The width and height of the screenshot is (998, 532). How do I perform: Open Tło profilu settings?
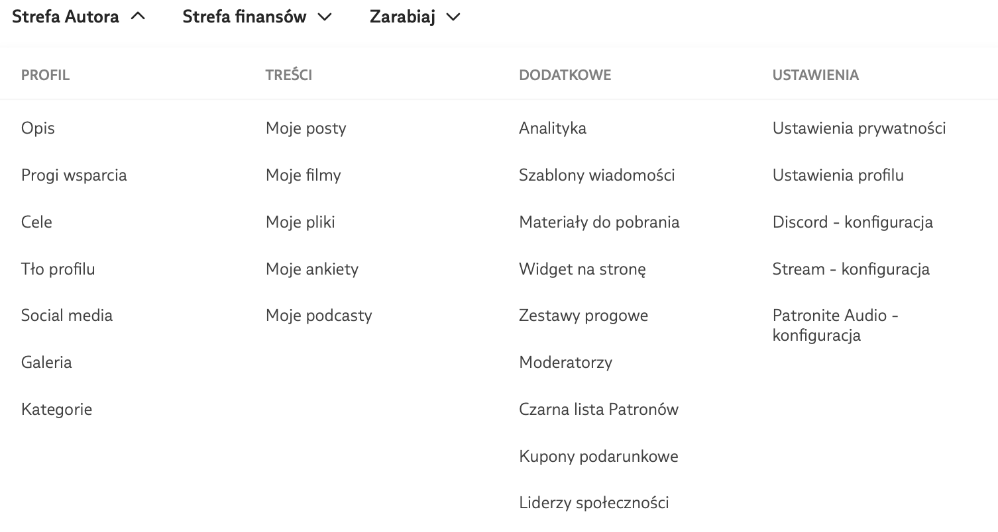tap(58, 269)
